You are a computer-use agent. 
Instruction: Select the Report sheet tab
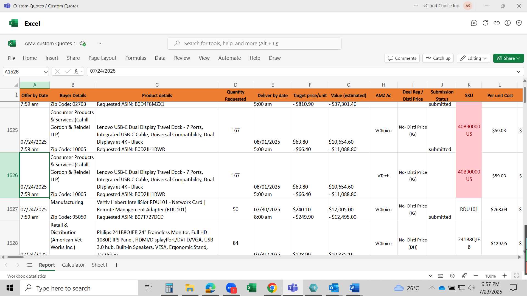(x=47, y=265)
